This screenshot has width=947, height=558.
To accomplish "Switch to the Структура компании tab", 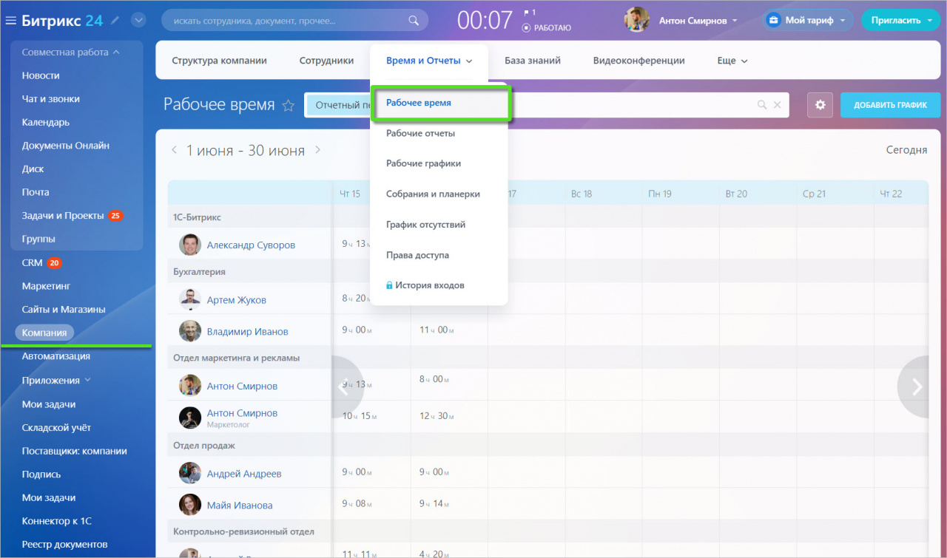I will pos(219,61).
